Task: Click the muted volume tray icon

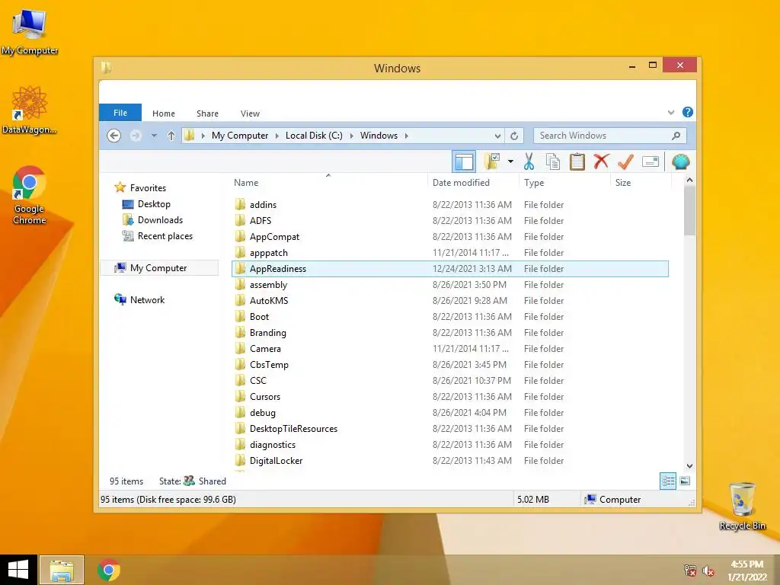Action: (x=708, y=571)
